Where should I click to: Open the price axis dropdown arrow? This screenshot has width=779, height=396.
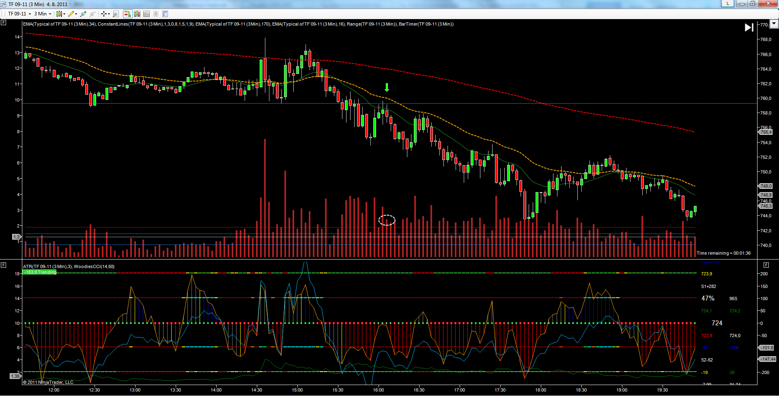click(x=774, y=24)
